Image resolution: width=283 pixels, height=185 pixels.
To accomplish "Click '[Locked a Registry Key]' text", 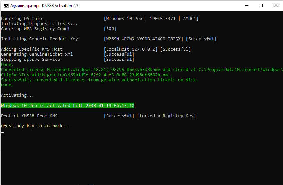I will tap(166, 116).
